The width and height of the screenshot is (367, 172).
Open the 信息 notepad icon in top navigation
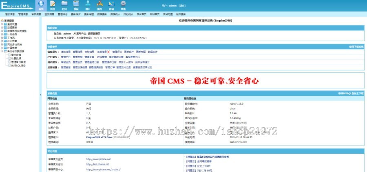pyautogui.click(x=53, y=4)
